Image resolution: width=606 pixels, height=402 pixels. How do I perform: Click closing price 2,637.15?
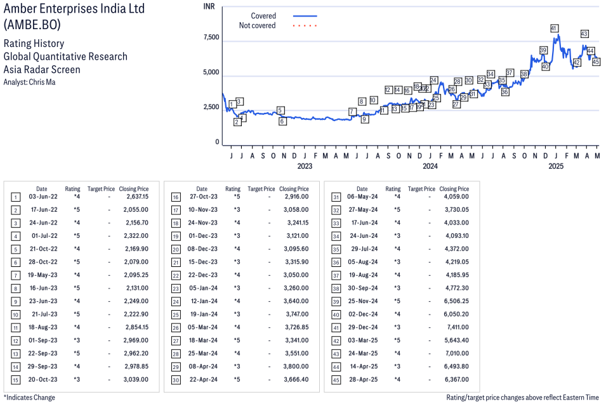tap(137, 197)
